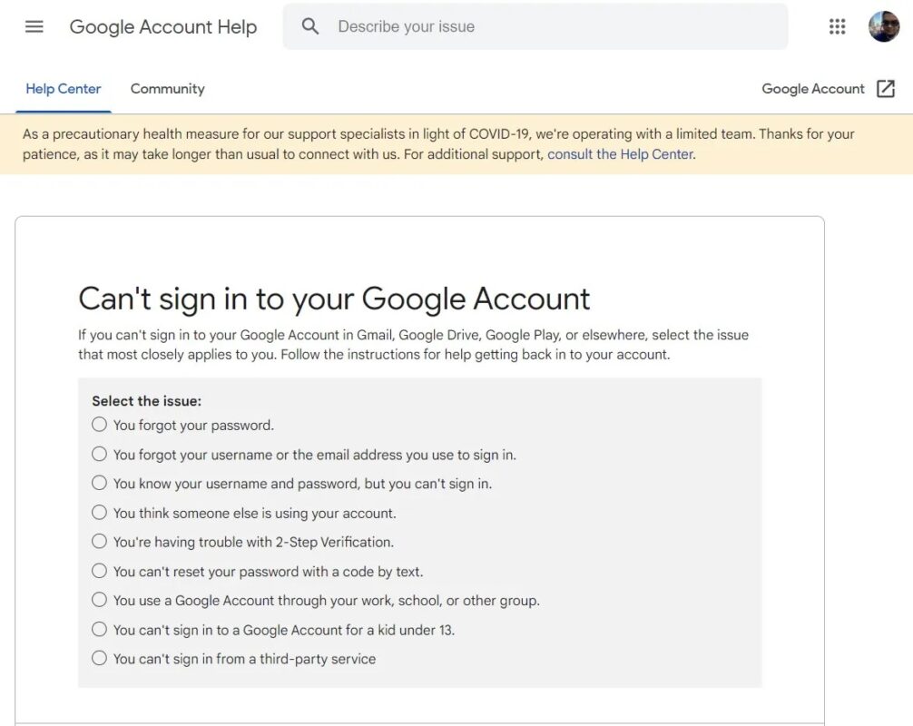The height and width of the screenshot is (726, 913).
Task: Select 'someone else is using your account'
Action: [x=99, y=513]
